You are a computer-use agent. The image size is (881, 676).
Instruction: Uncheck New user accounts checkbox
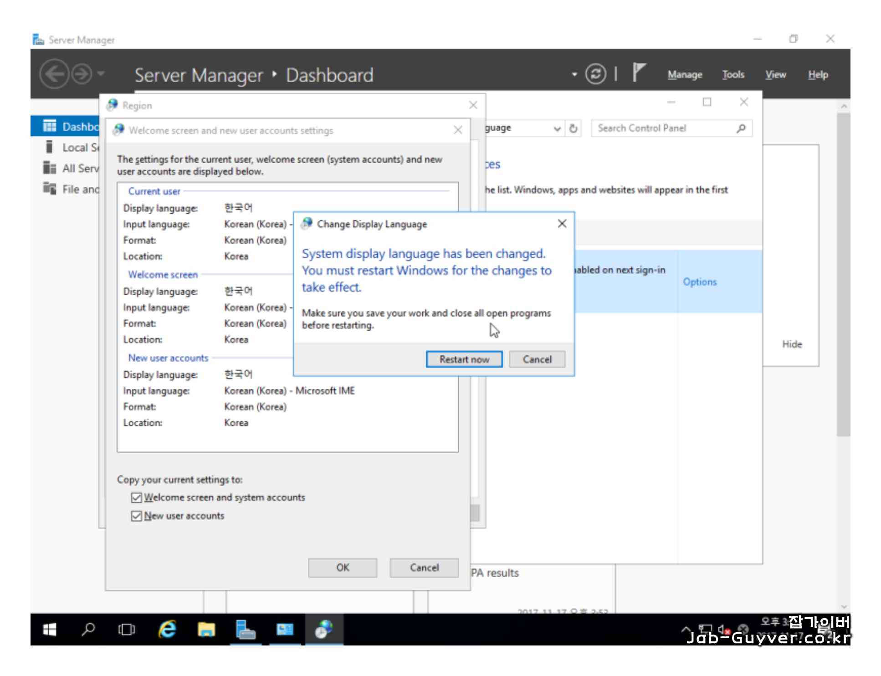(x=136, y=516)
